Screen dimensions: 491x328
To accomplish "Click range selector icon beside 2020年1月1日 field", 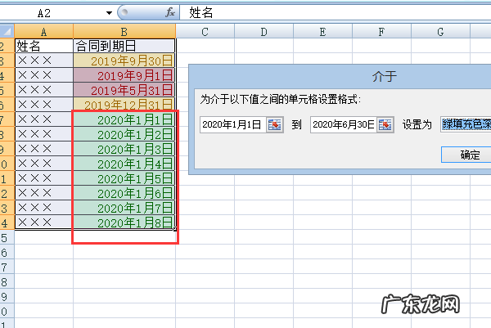I will (274, 124).
